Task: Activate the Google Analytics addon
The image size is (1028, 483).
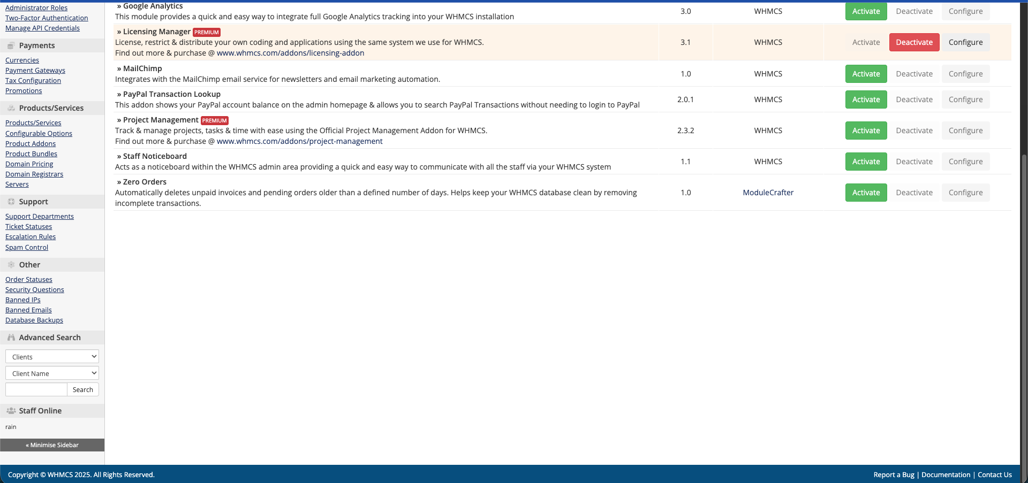Action: [866, 11]
